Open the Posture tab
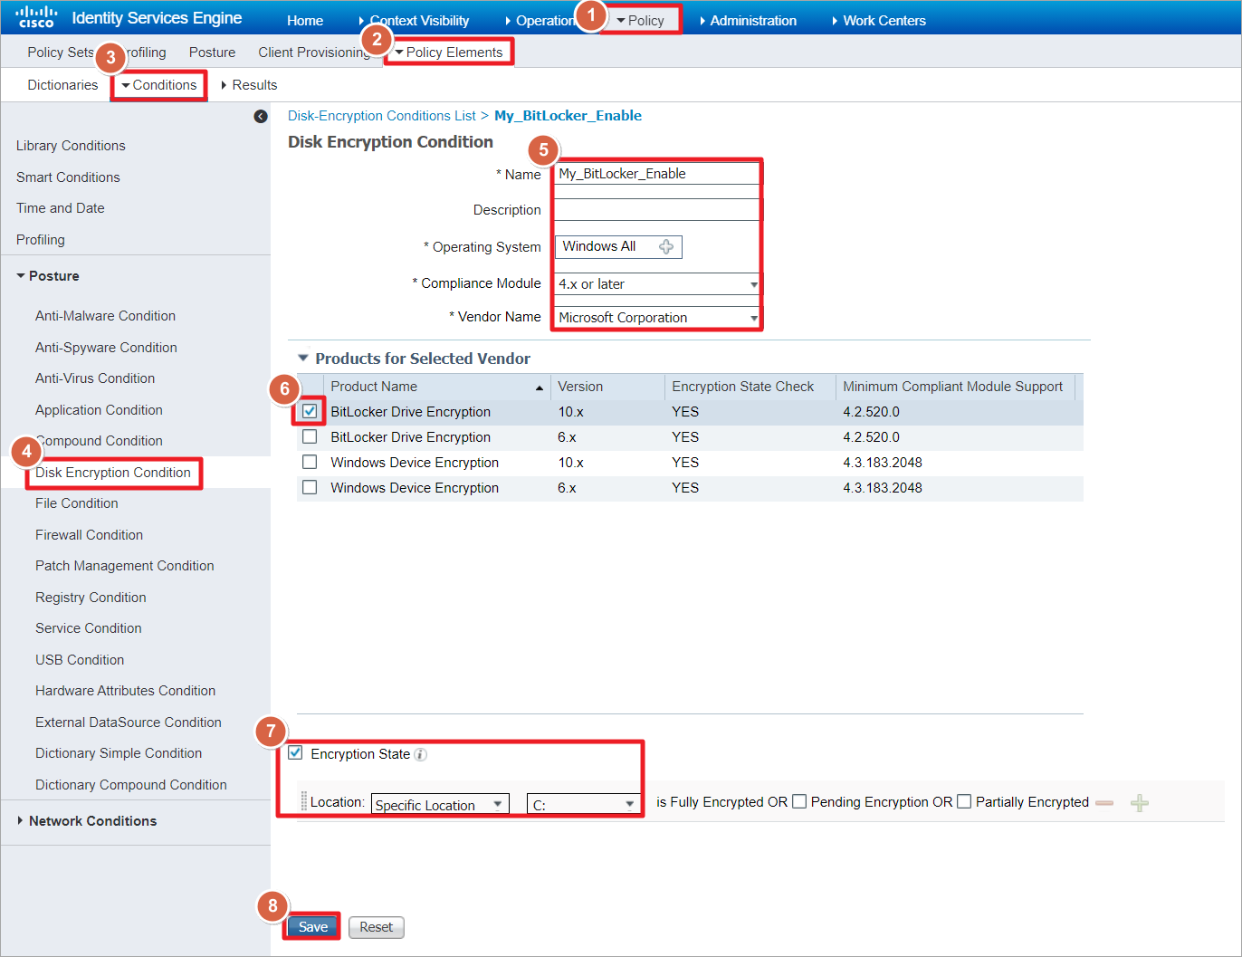 coord(212,53)
